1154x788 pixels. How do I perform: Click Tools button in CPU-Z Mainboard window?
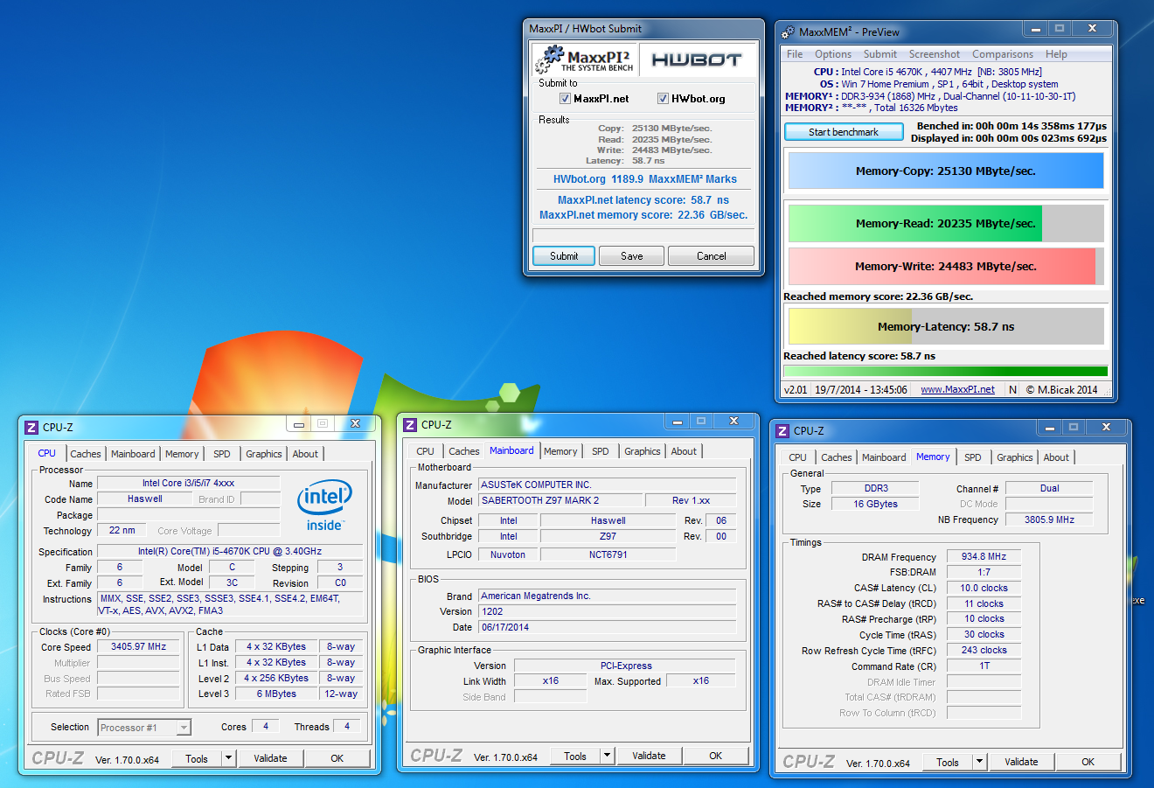coord(575,756)
